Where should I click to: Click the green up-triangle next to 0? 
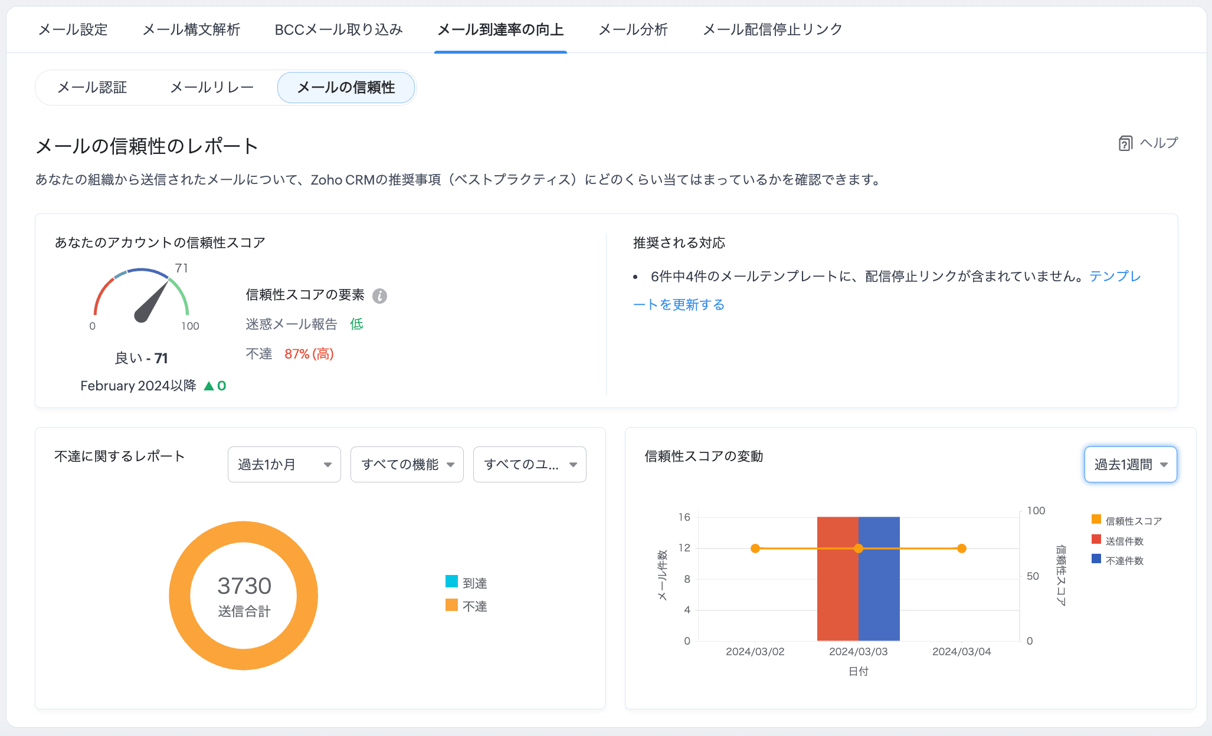tap(209, 386)
